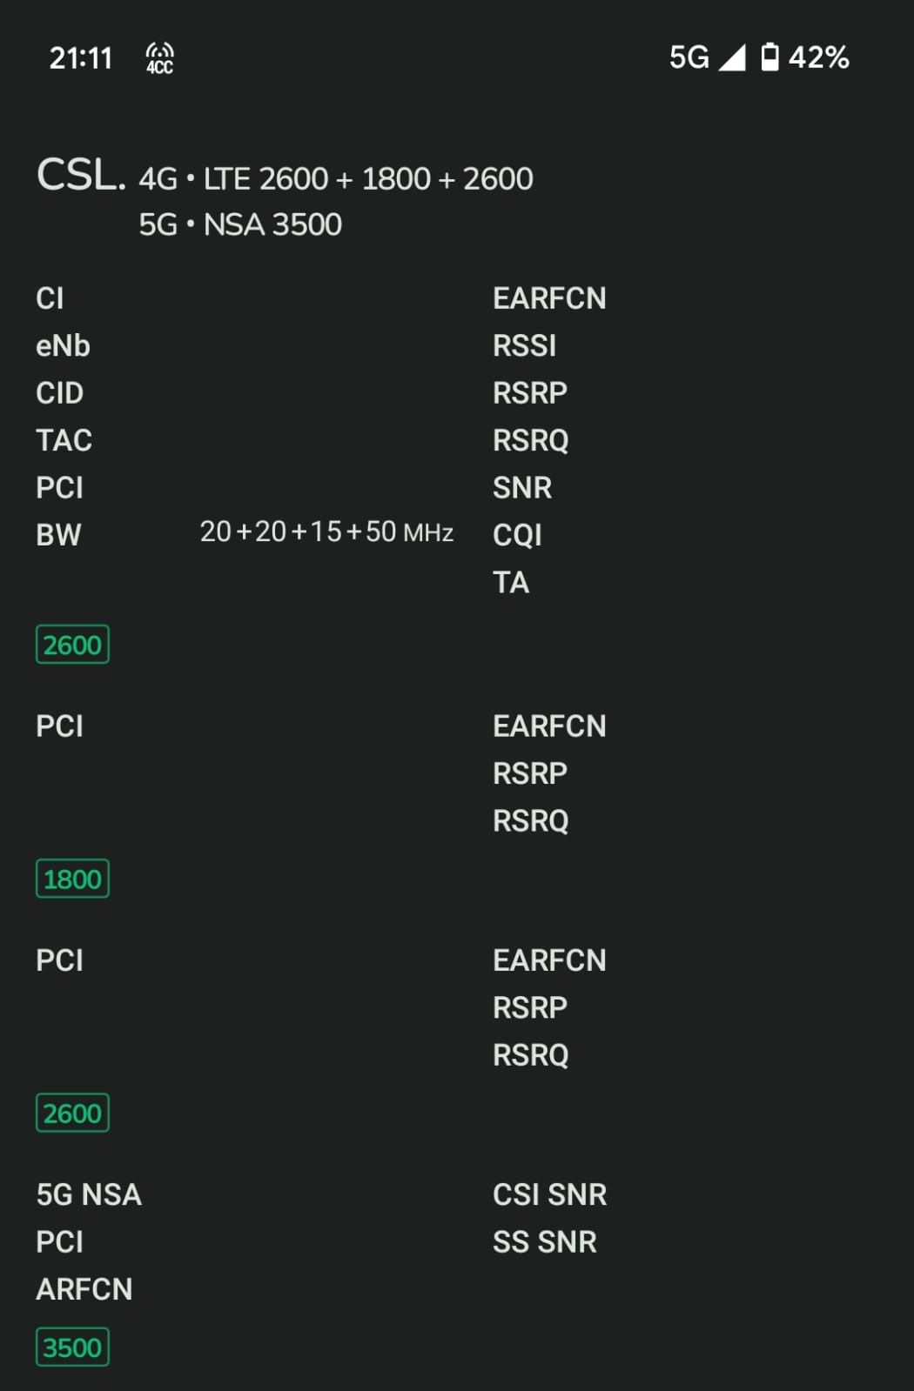Tap the CQI label

[517, 534]
